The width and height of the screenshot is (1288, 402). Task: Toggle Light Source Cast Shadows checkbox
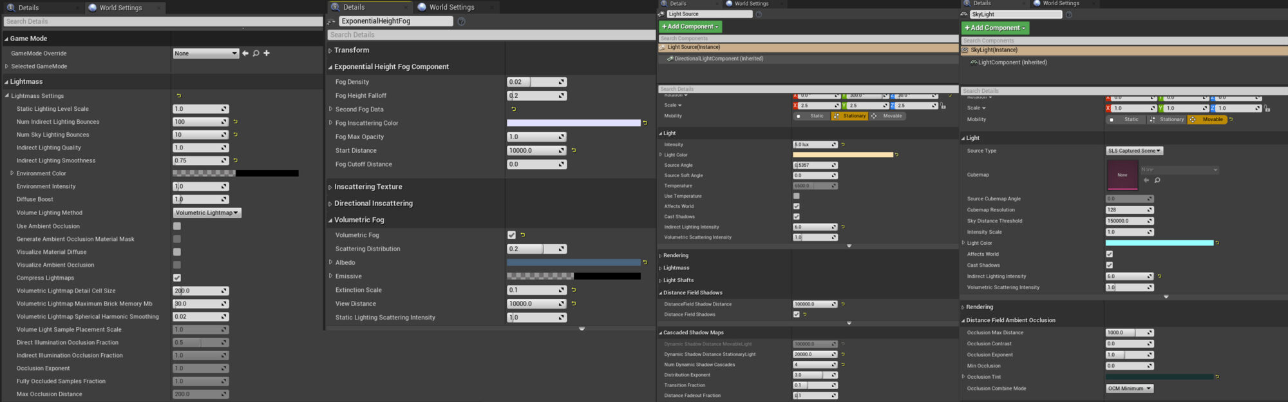tap(797, 217)
